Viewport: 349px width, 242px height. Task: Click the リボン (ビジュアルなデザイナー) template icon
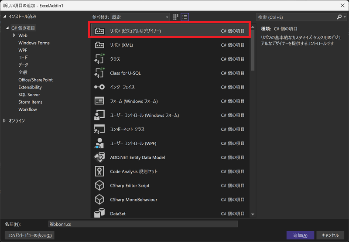[x=99, y=31]
